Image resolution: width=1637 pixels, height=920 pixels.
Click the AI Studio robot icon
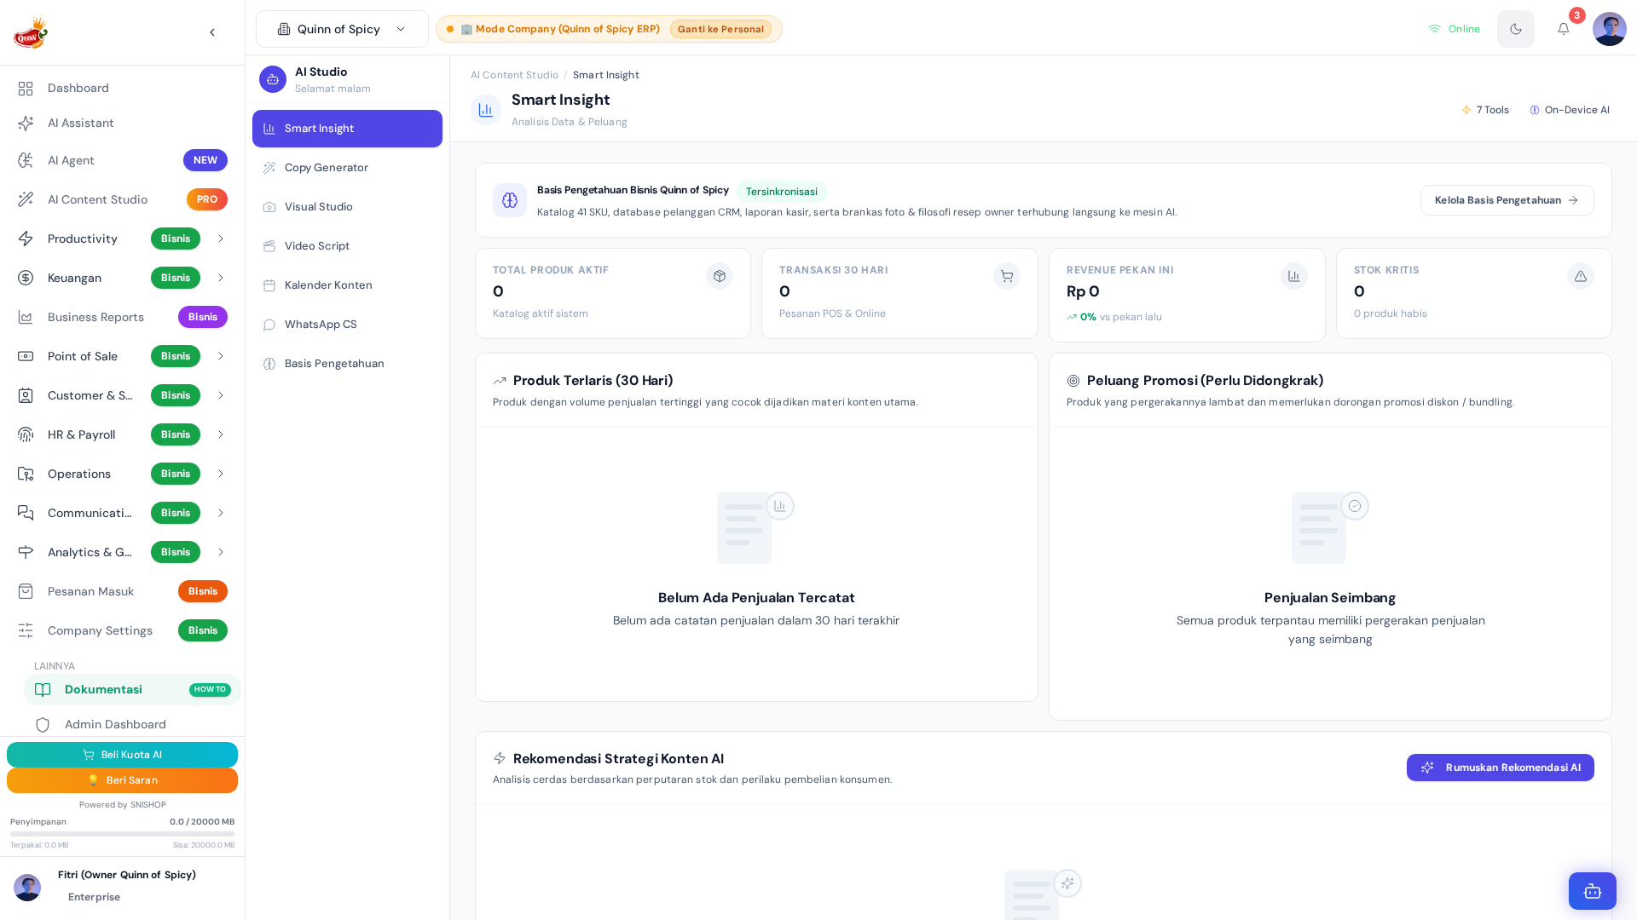tap(273, 79)
